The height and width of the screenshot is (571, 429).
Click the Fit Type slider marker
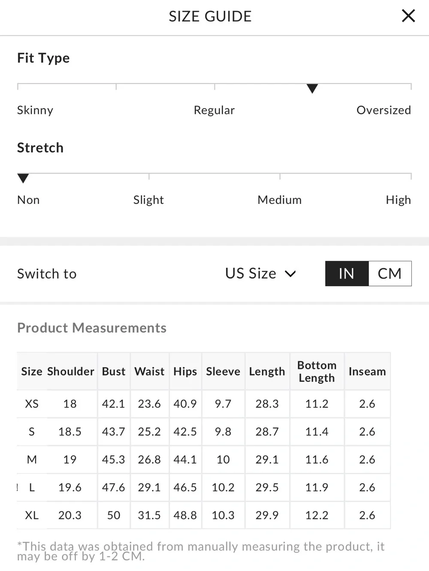tap(312, 89)
